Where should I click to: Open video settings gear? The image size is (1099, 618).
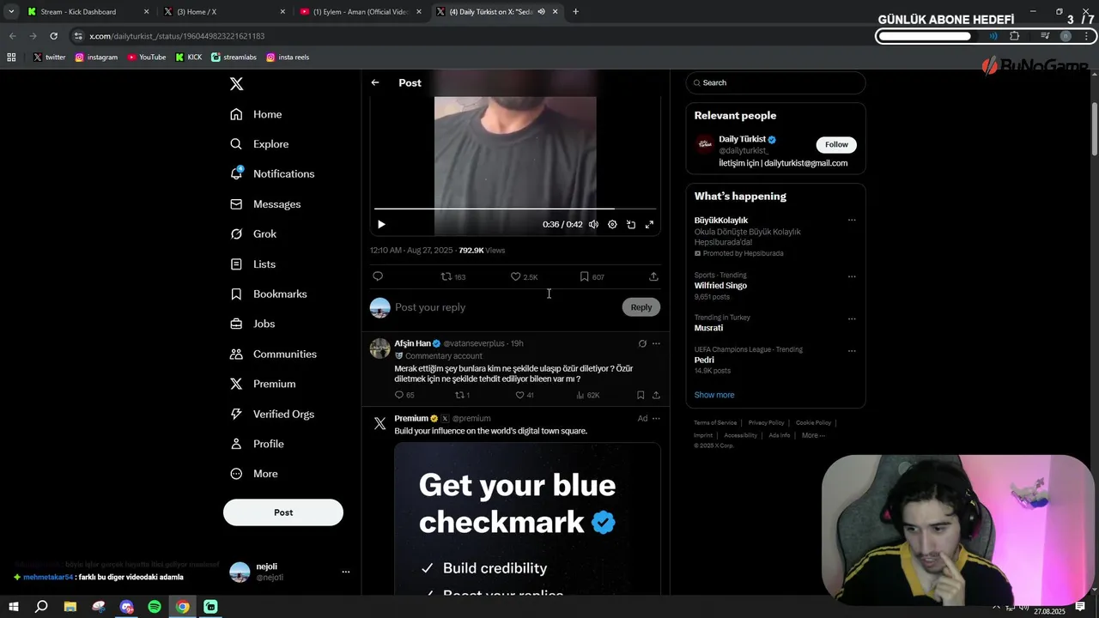pyautogui.click(x=612, y=224)
